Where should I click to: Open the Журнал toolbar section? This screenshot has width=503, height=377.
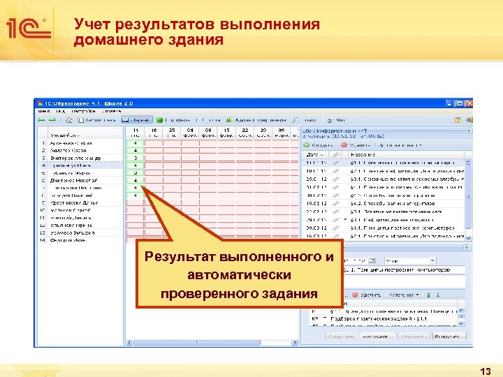[137, 120]
